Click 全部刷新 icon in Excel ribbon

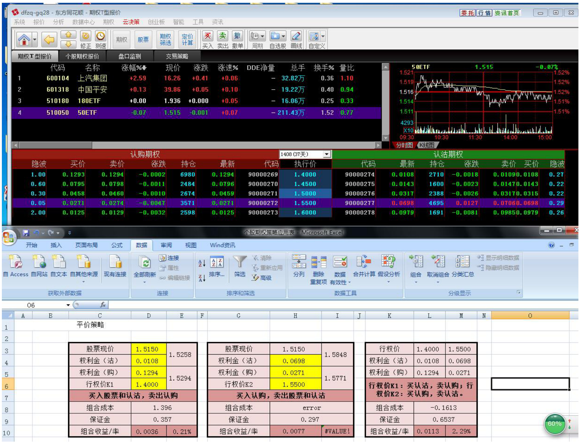click(145, 263)
